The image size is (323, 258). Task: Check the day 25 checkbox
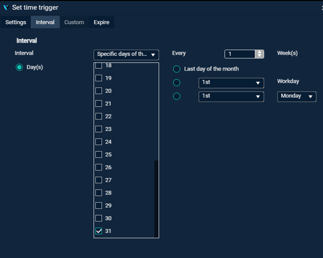pos(99,154)
